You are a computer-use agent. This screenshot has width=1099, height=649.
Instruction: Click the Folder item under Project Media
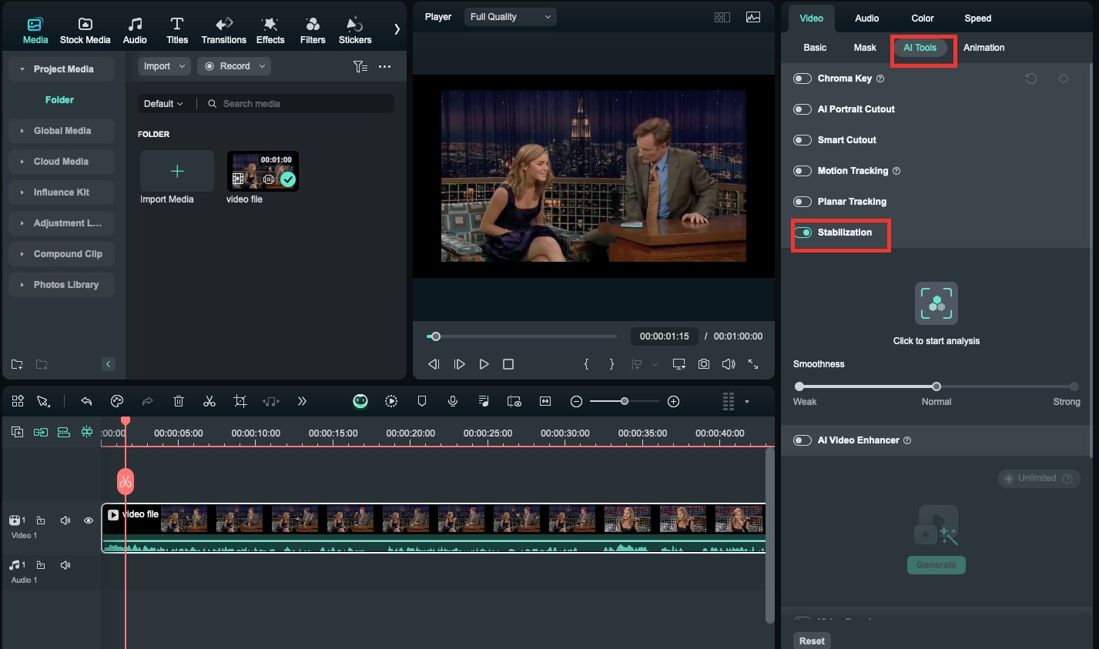59,100
